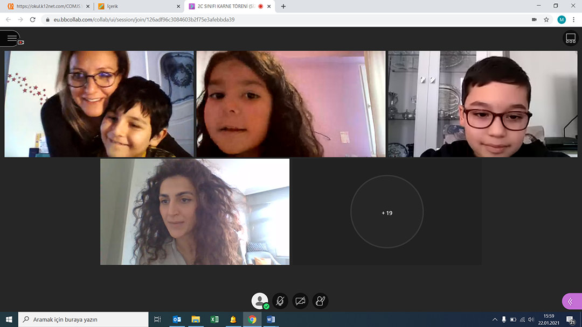Switch to the İçerik tab

[x=137, y=6]
